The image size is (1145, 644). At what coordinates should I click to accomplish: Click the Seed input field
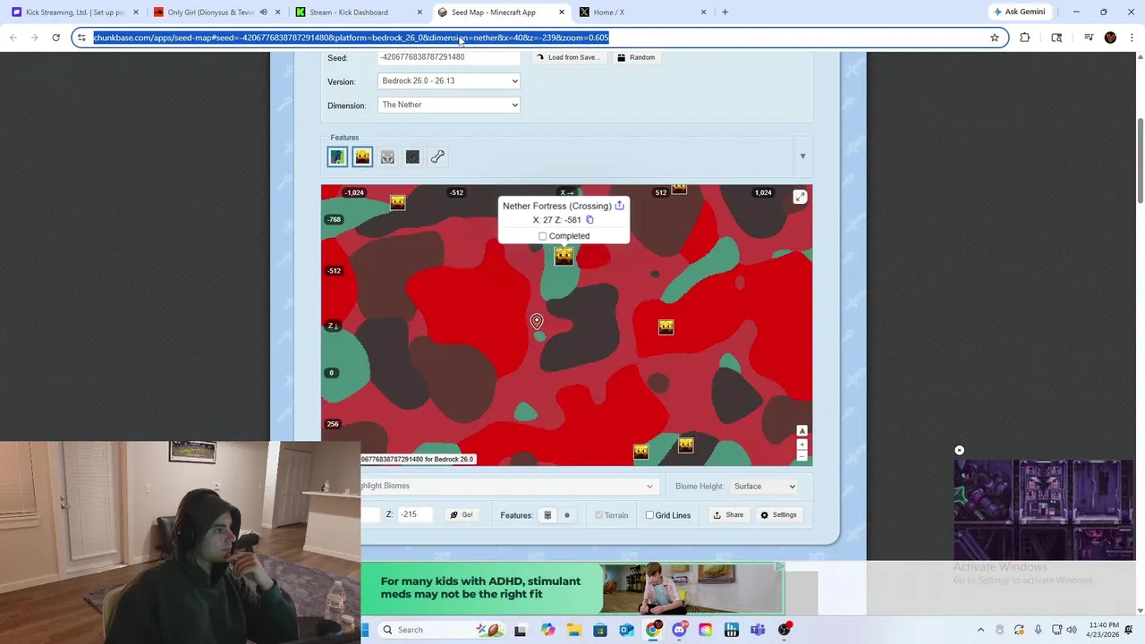(449, 57)
